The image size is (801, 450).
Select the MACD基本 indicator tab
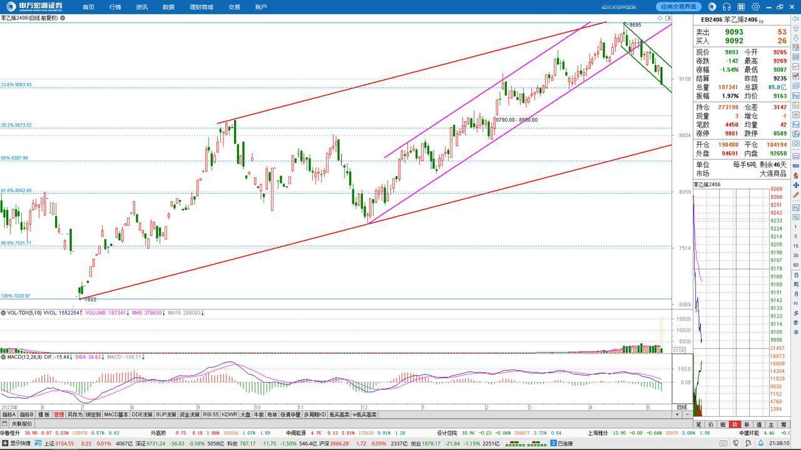[x=116, y=414]
